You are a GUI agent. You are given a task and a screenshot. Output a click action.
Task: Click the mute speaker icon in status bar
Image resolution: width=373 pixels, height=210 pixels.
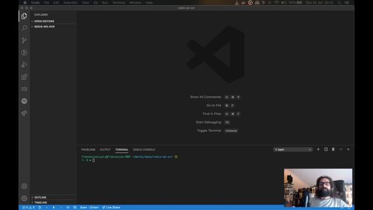click(x=68, y=208)
